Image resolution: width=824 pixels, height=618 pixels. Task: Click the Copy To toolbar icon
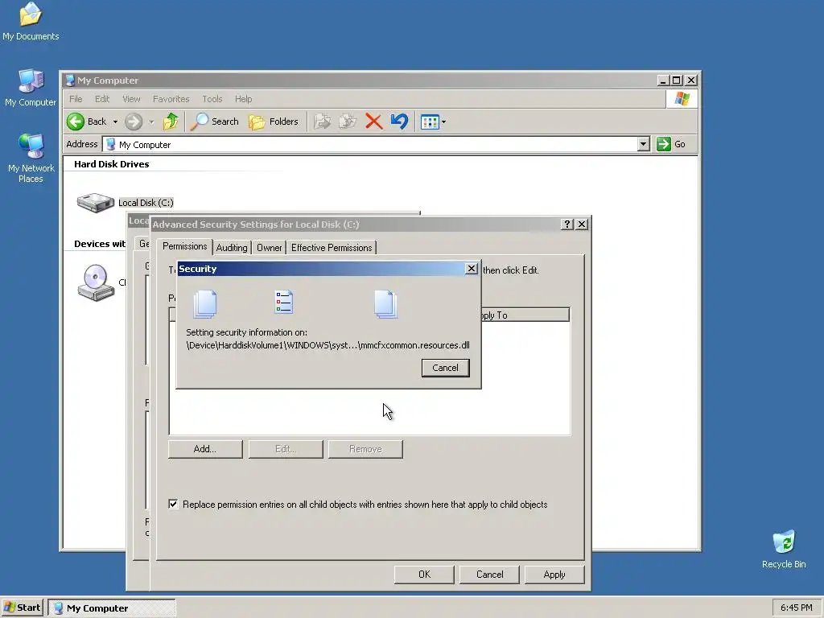coord(348,122)
